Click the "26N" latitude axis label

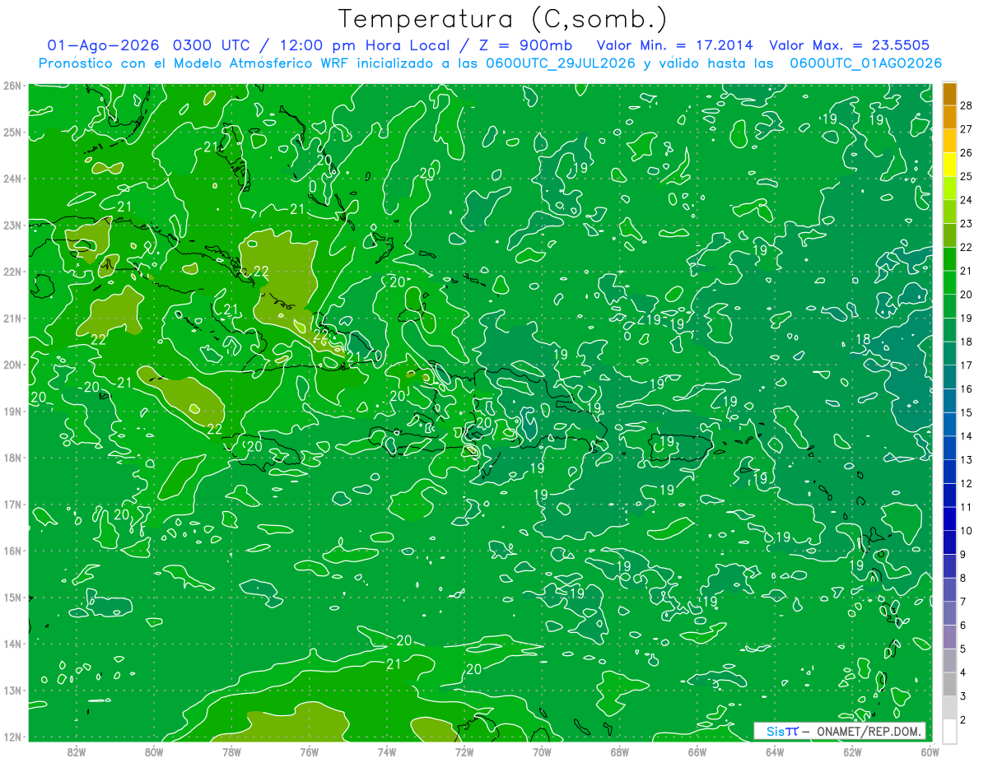click(x=12, y=85)
